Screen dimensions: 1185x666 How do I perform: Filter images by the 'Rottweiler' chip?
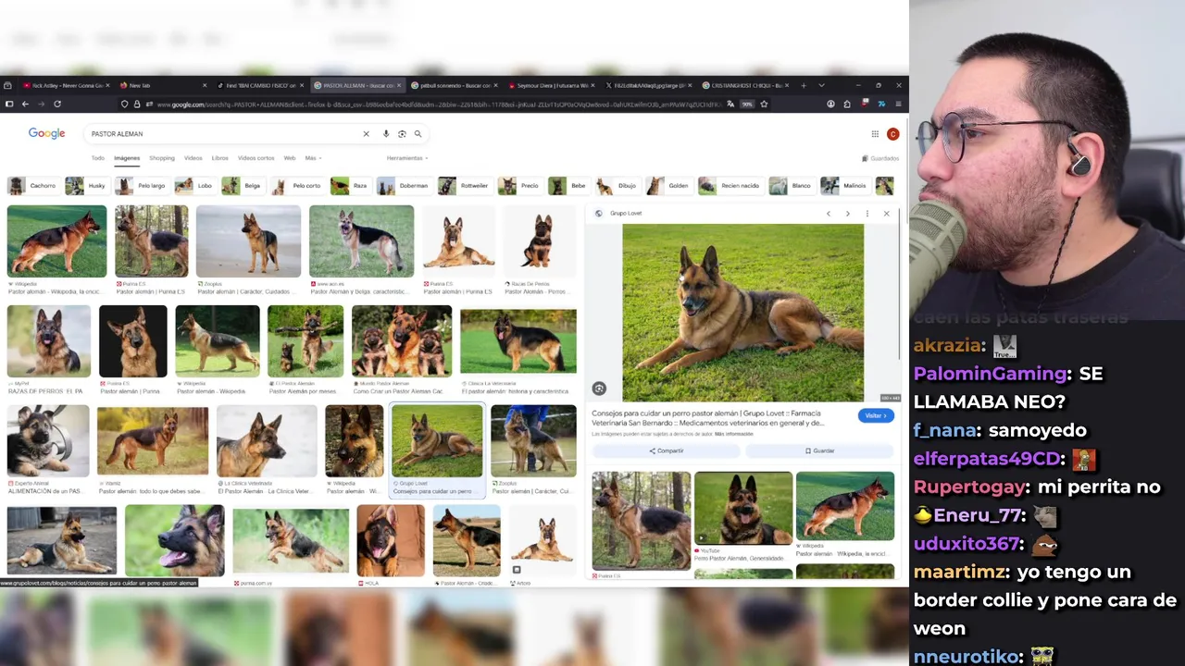[466, 186]
